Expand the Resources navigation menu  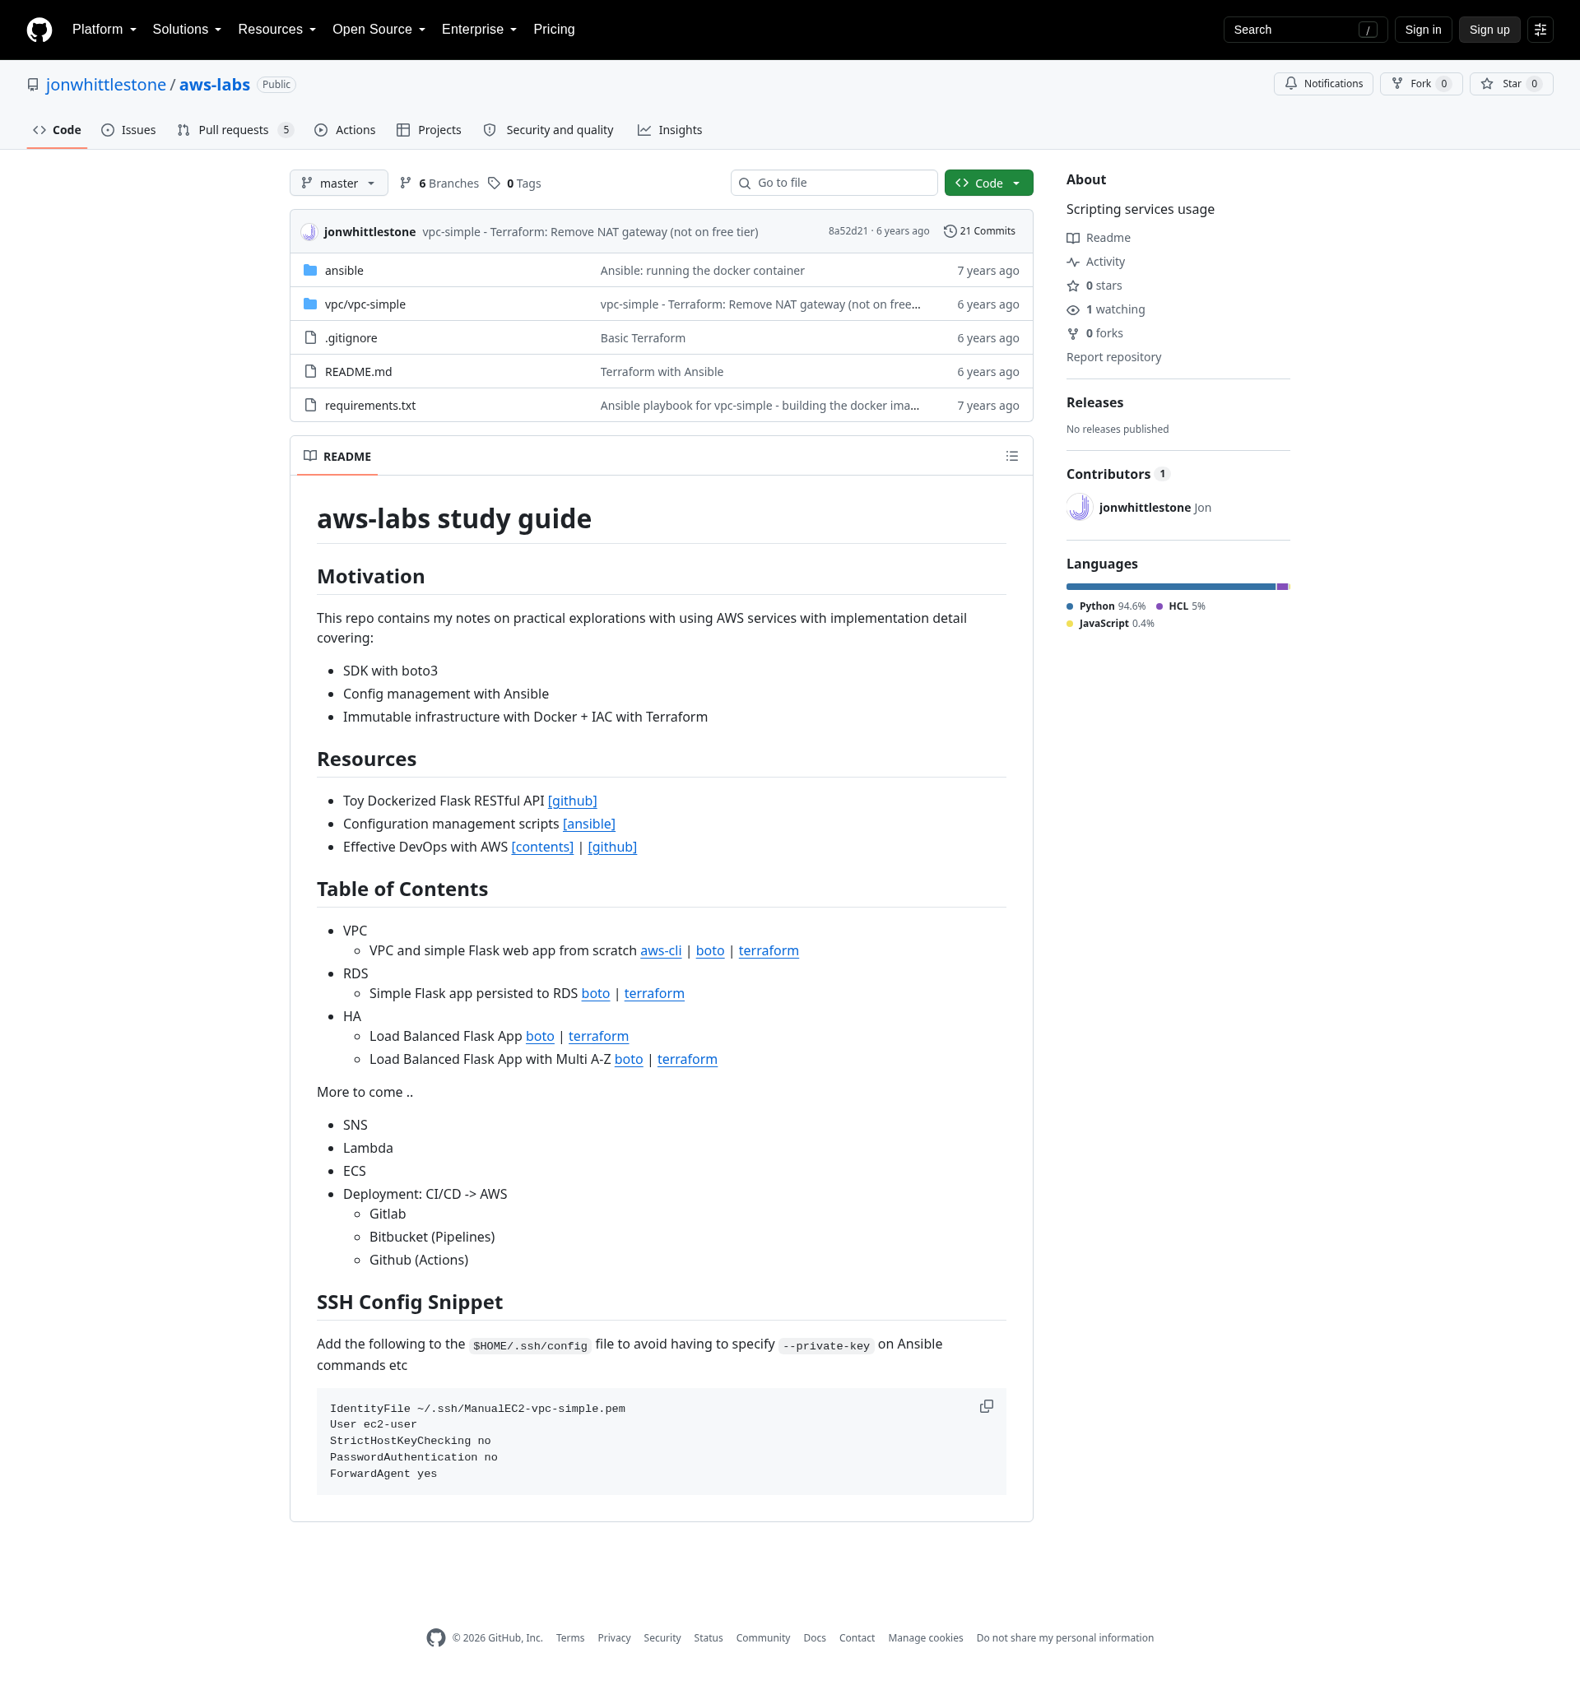pyautogui.click(x=276, y=30)
